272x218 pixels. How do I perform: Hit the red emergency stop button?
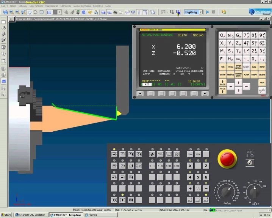tap(227, 159)
